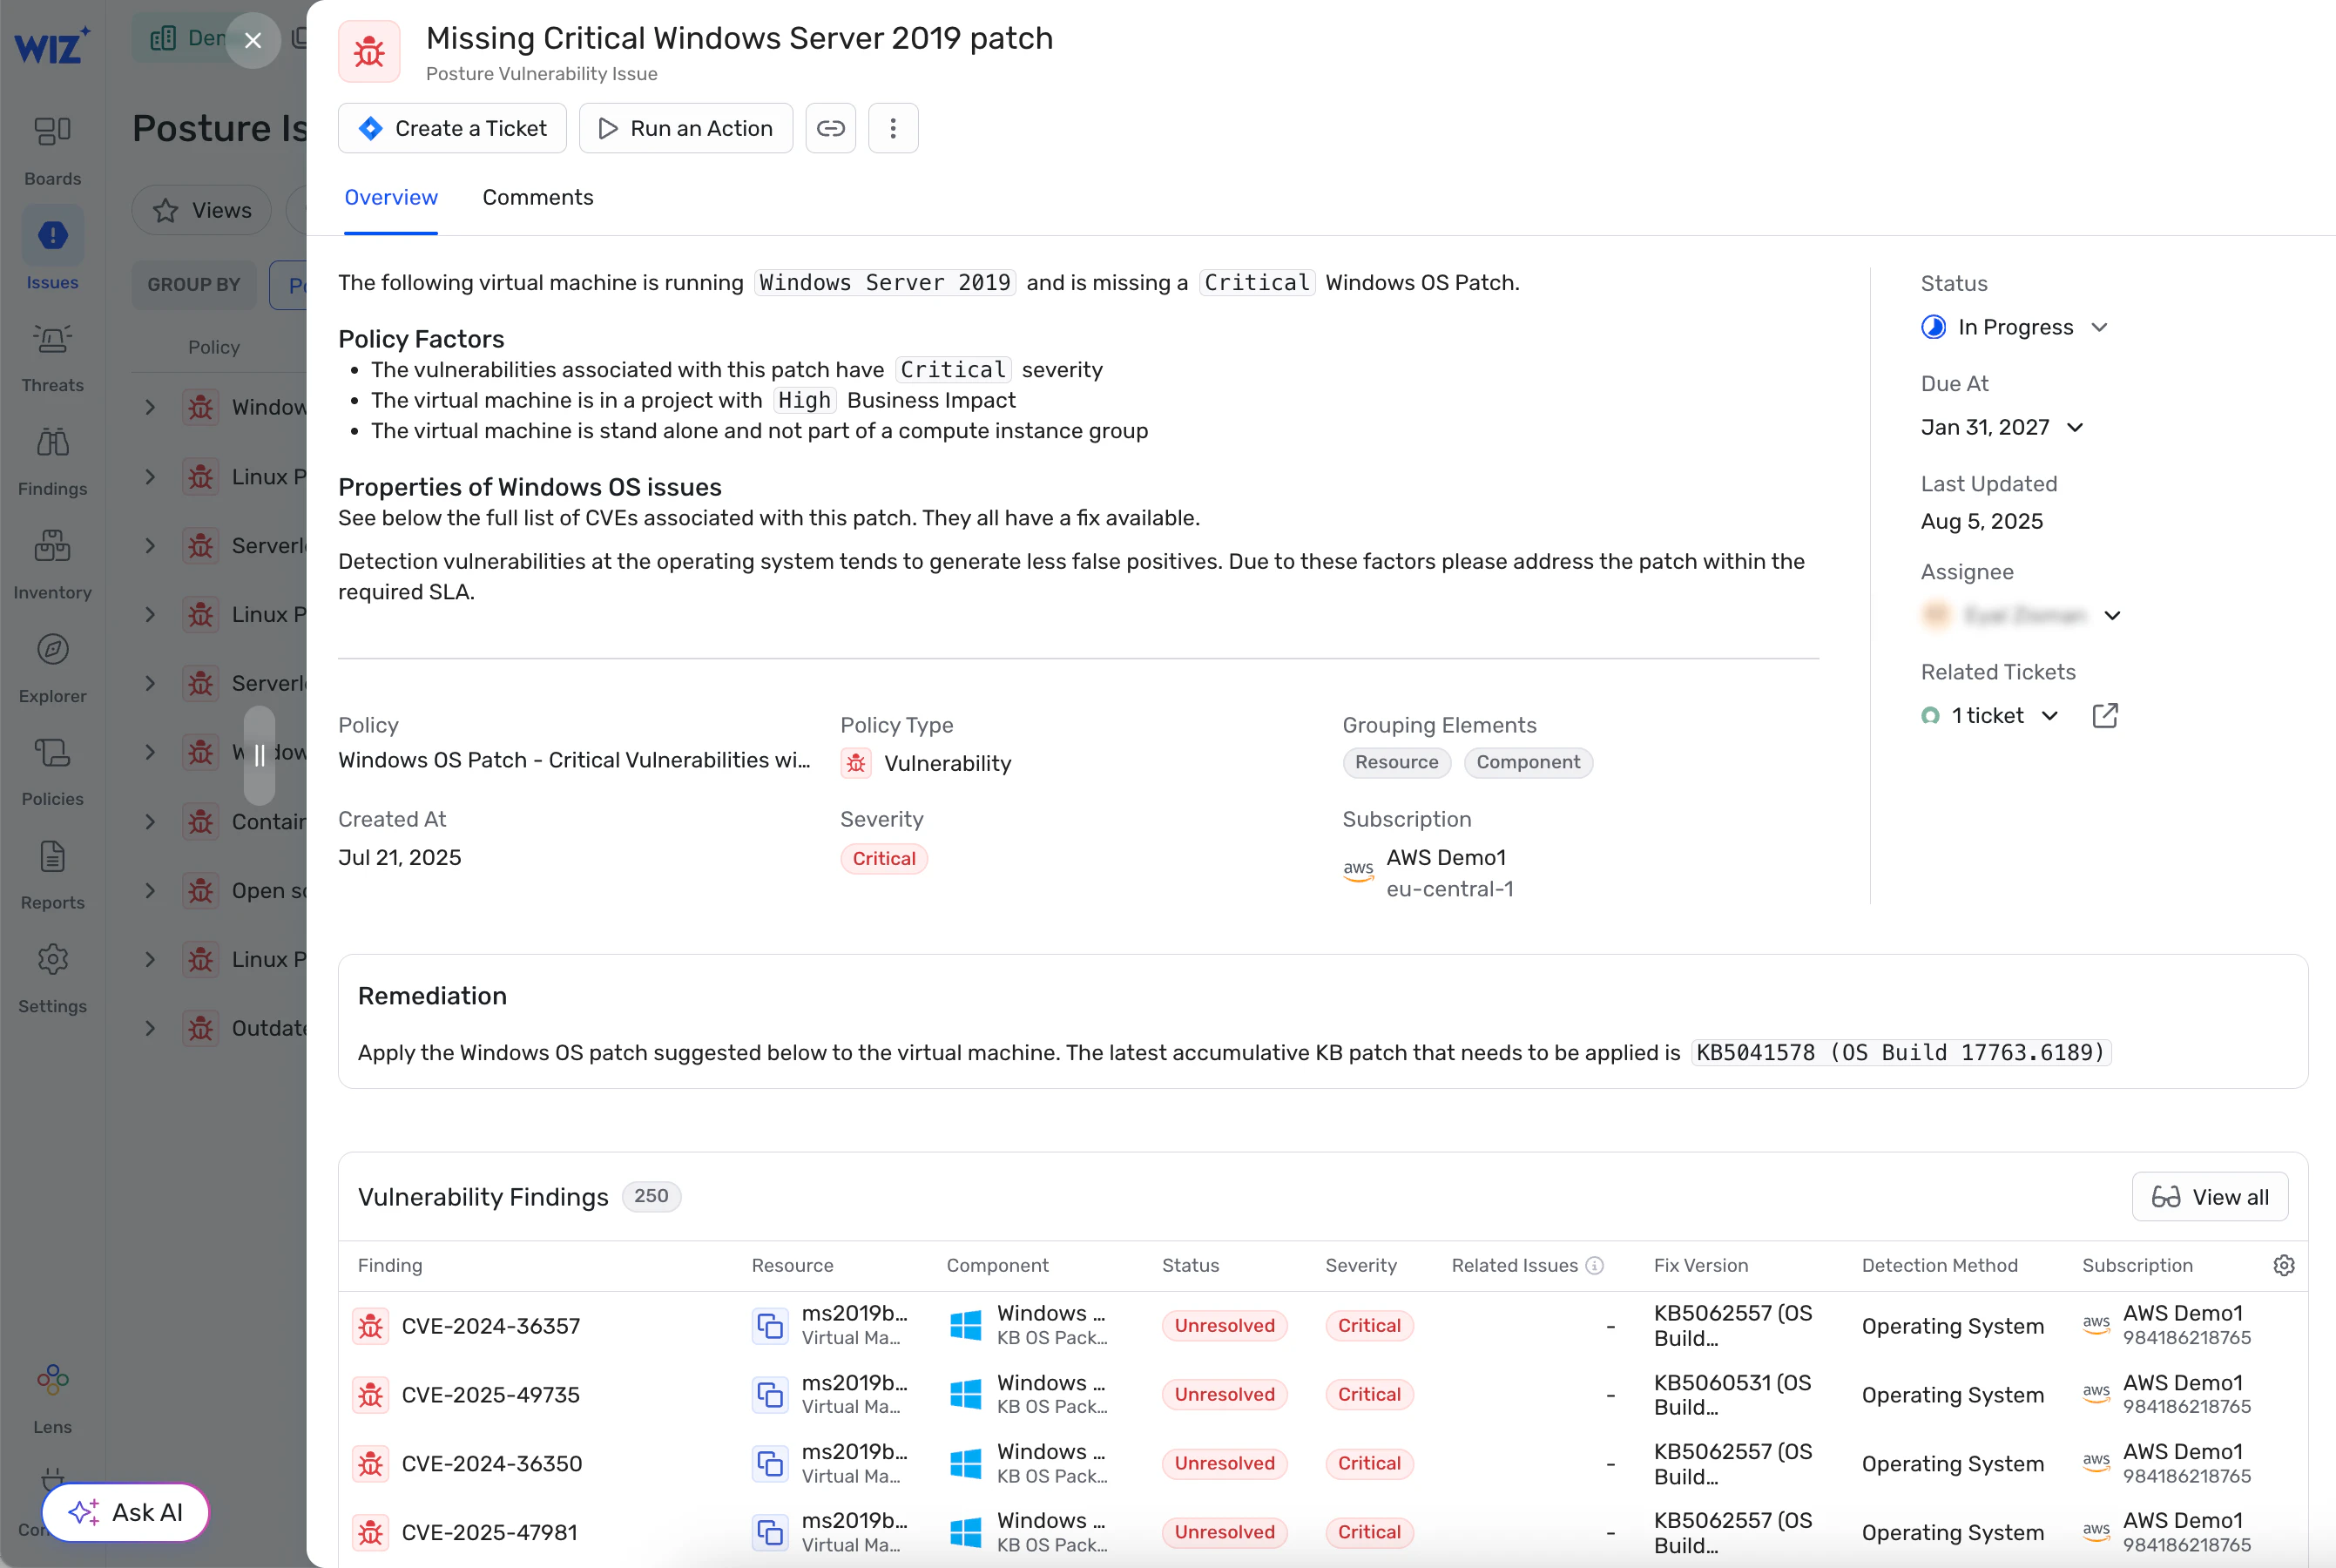Click the AWS logo next to AWS Demo1 subscription
Screen dimensions: 2336x1568
point(1359,870)
